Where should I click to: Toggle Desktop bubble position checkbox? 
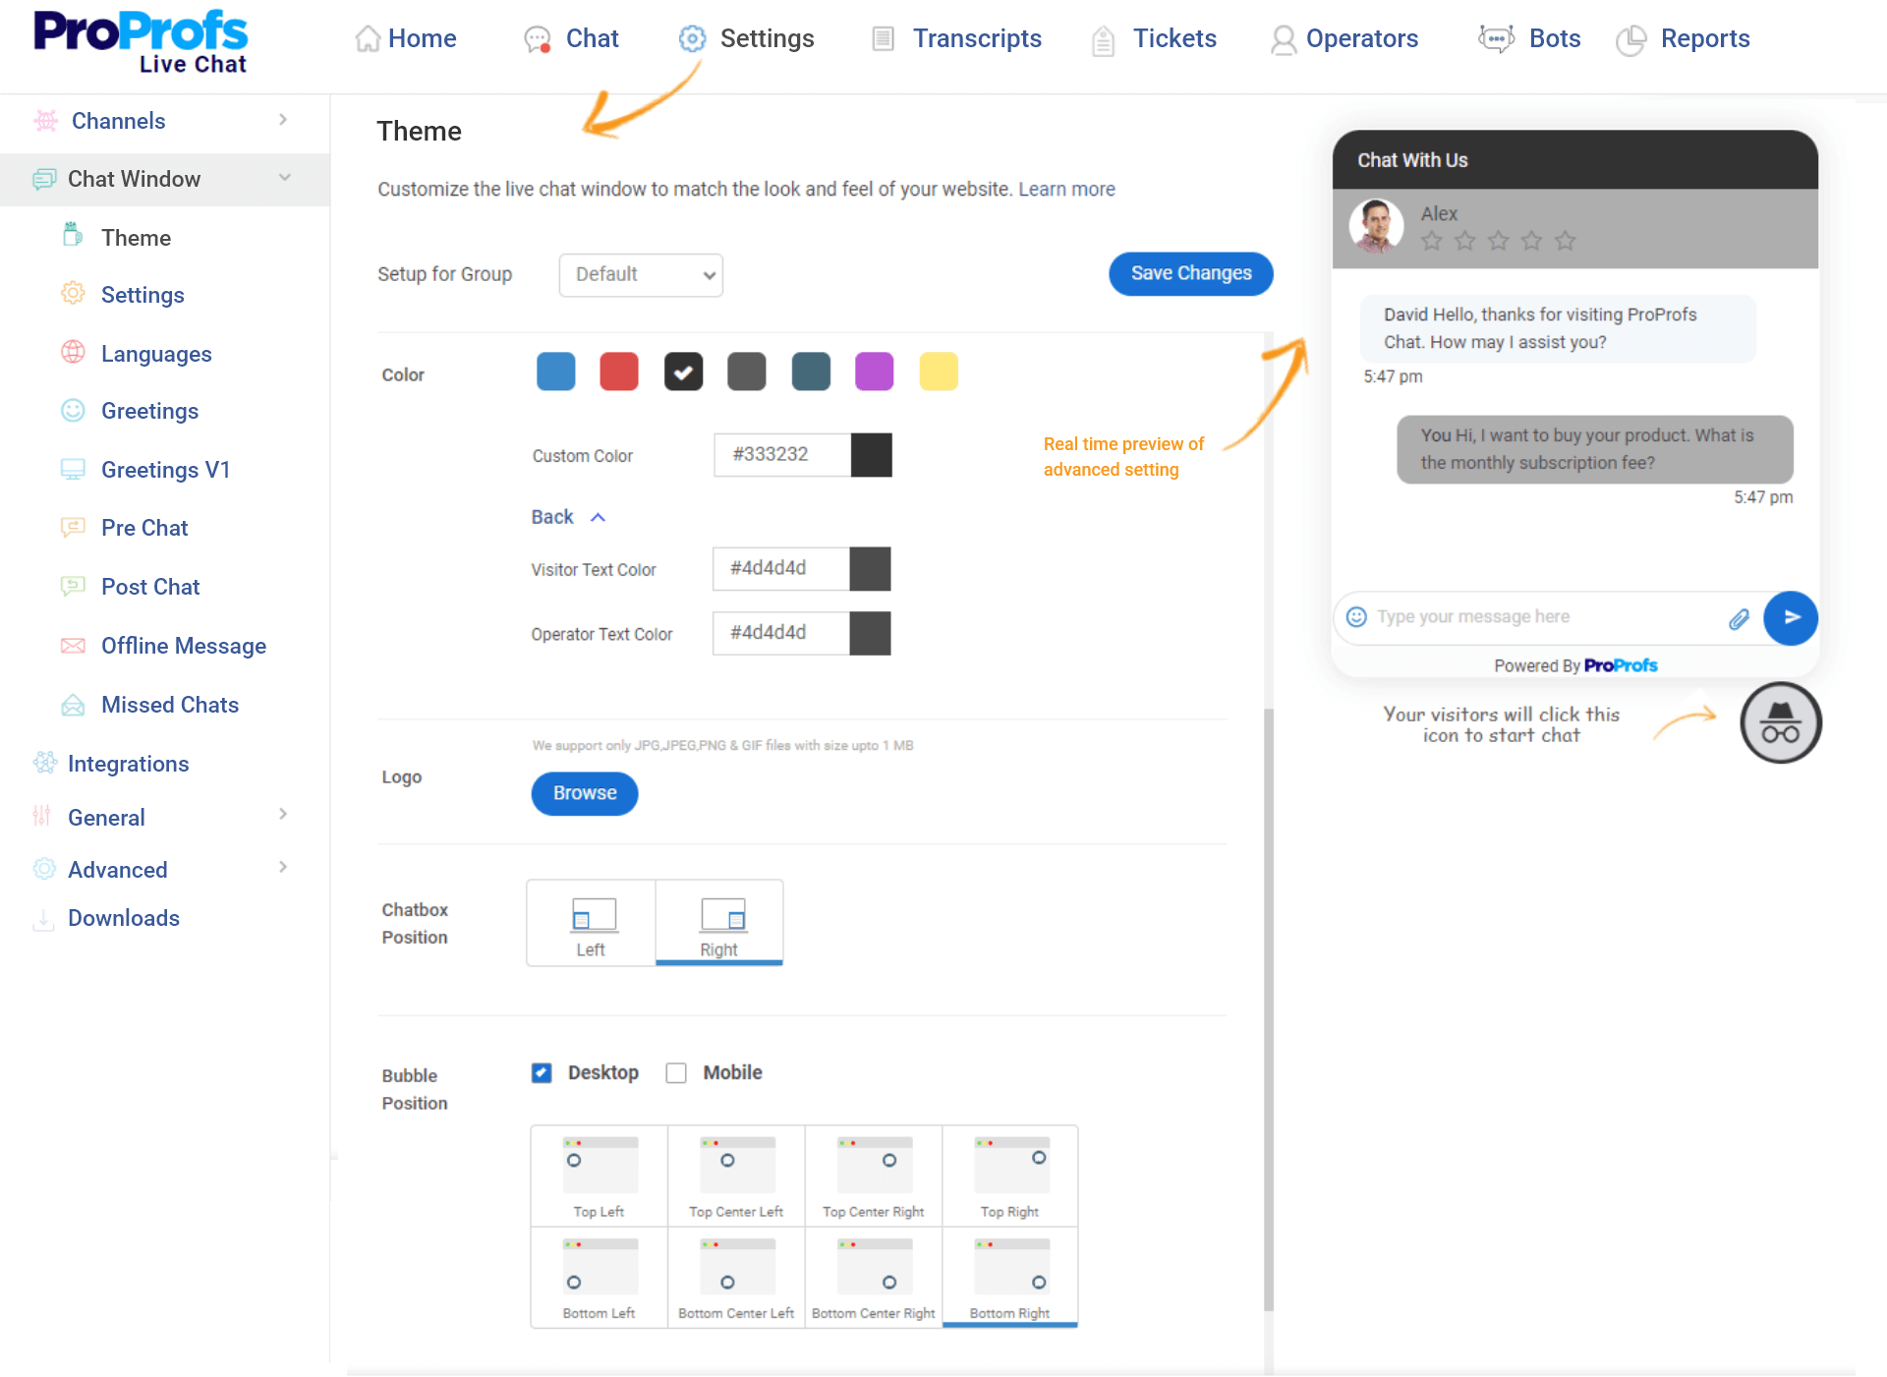pyautogui.click(x=543, y=1073)
